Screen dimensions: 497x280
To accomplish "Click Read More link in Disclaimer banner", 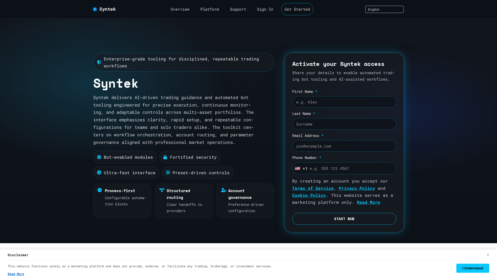I will point(16,274).
